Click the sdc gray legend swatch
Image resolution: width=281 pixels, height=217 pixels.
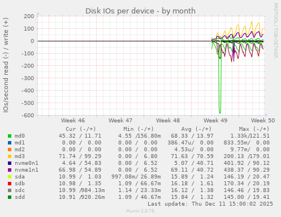[x=10, y=190]
